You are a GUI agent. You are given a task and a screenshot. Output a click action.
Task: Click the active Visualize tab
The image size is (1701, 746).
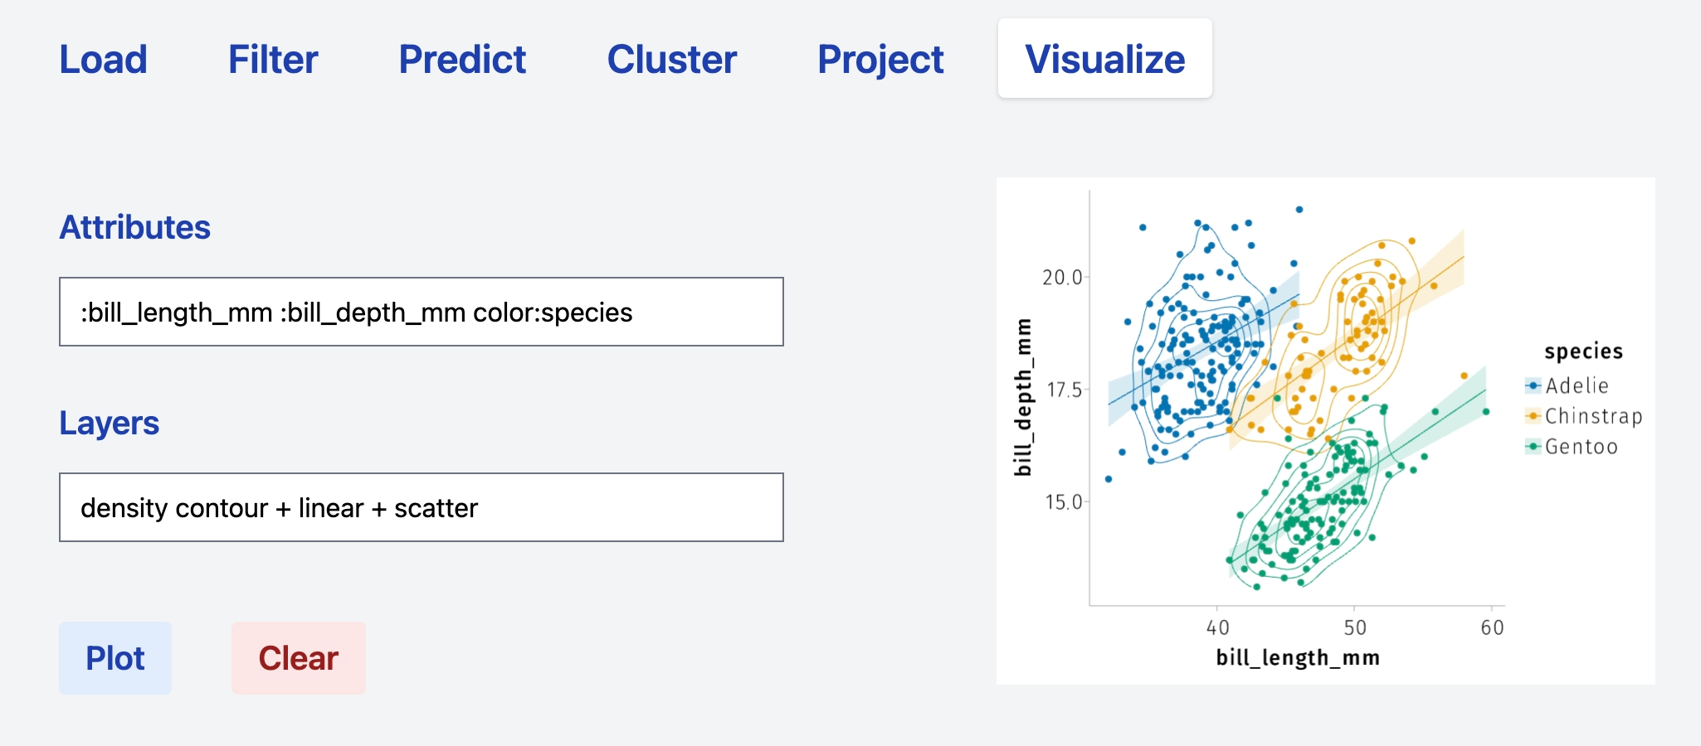(x=1104, y=60)
